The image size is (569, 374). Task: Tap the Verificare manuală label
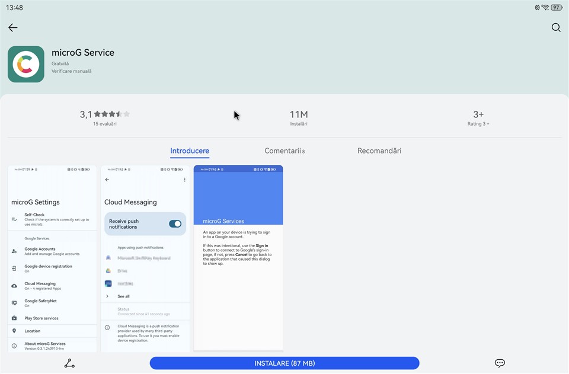tap(72, 71)
